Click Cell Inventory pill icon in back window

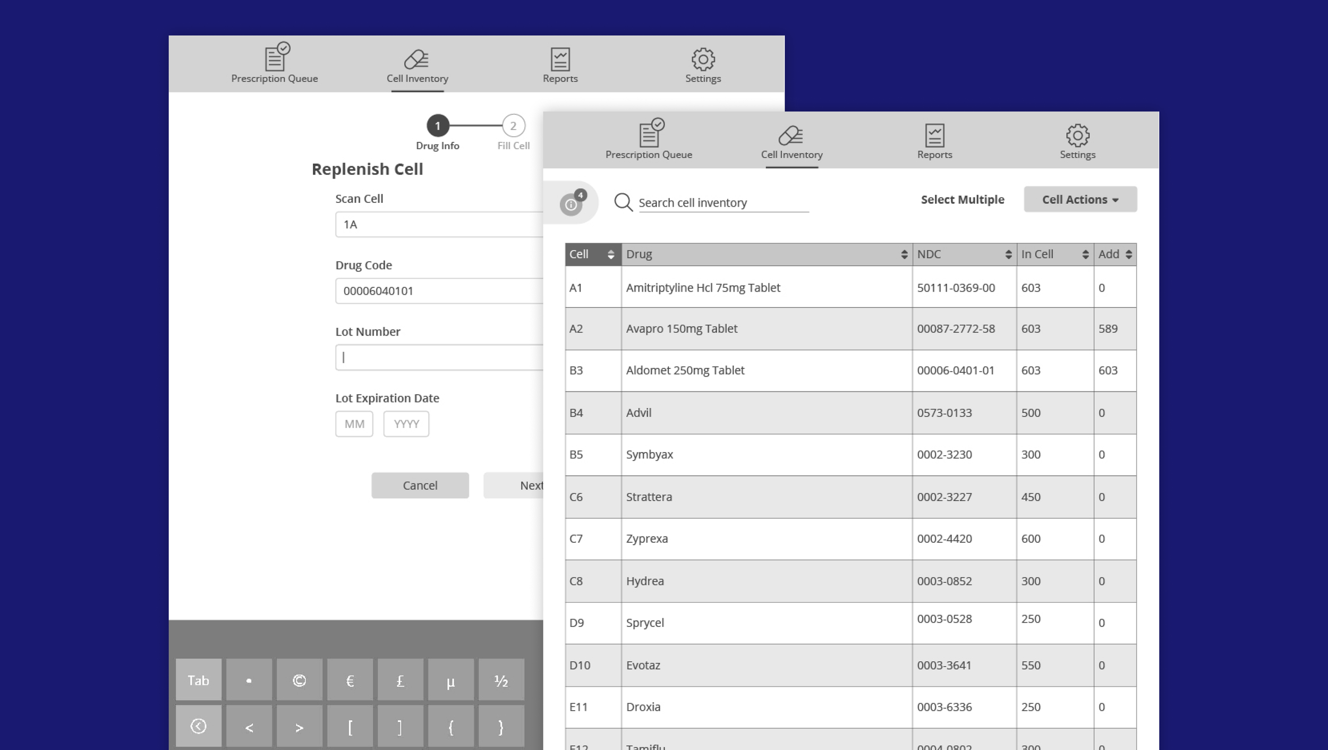point(416,59)
